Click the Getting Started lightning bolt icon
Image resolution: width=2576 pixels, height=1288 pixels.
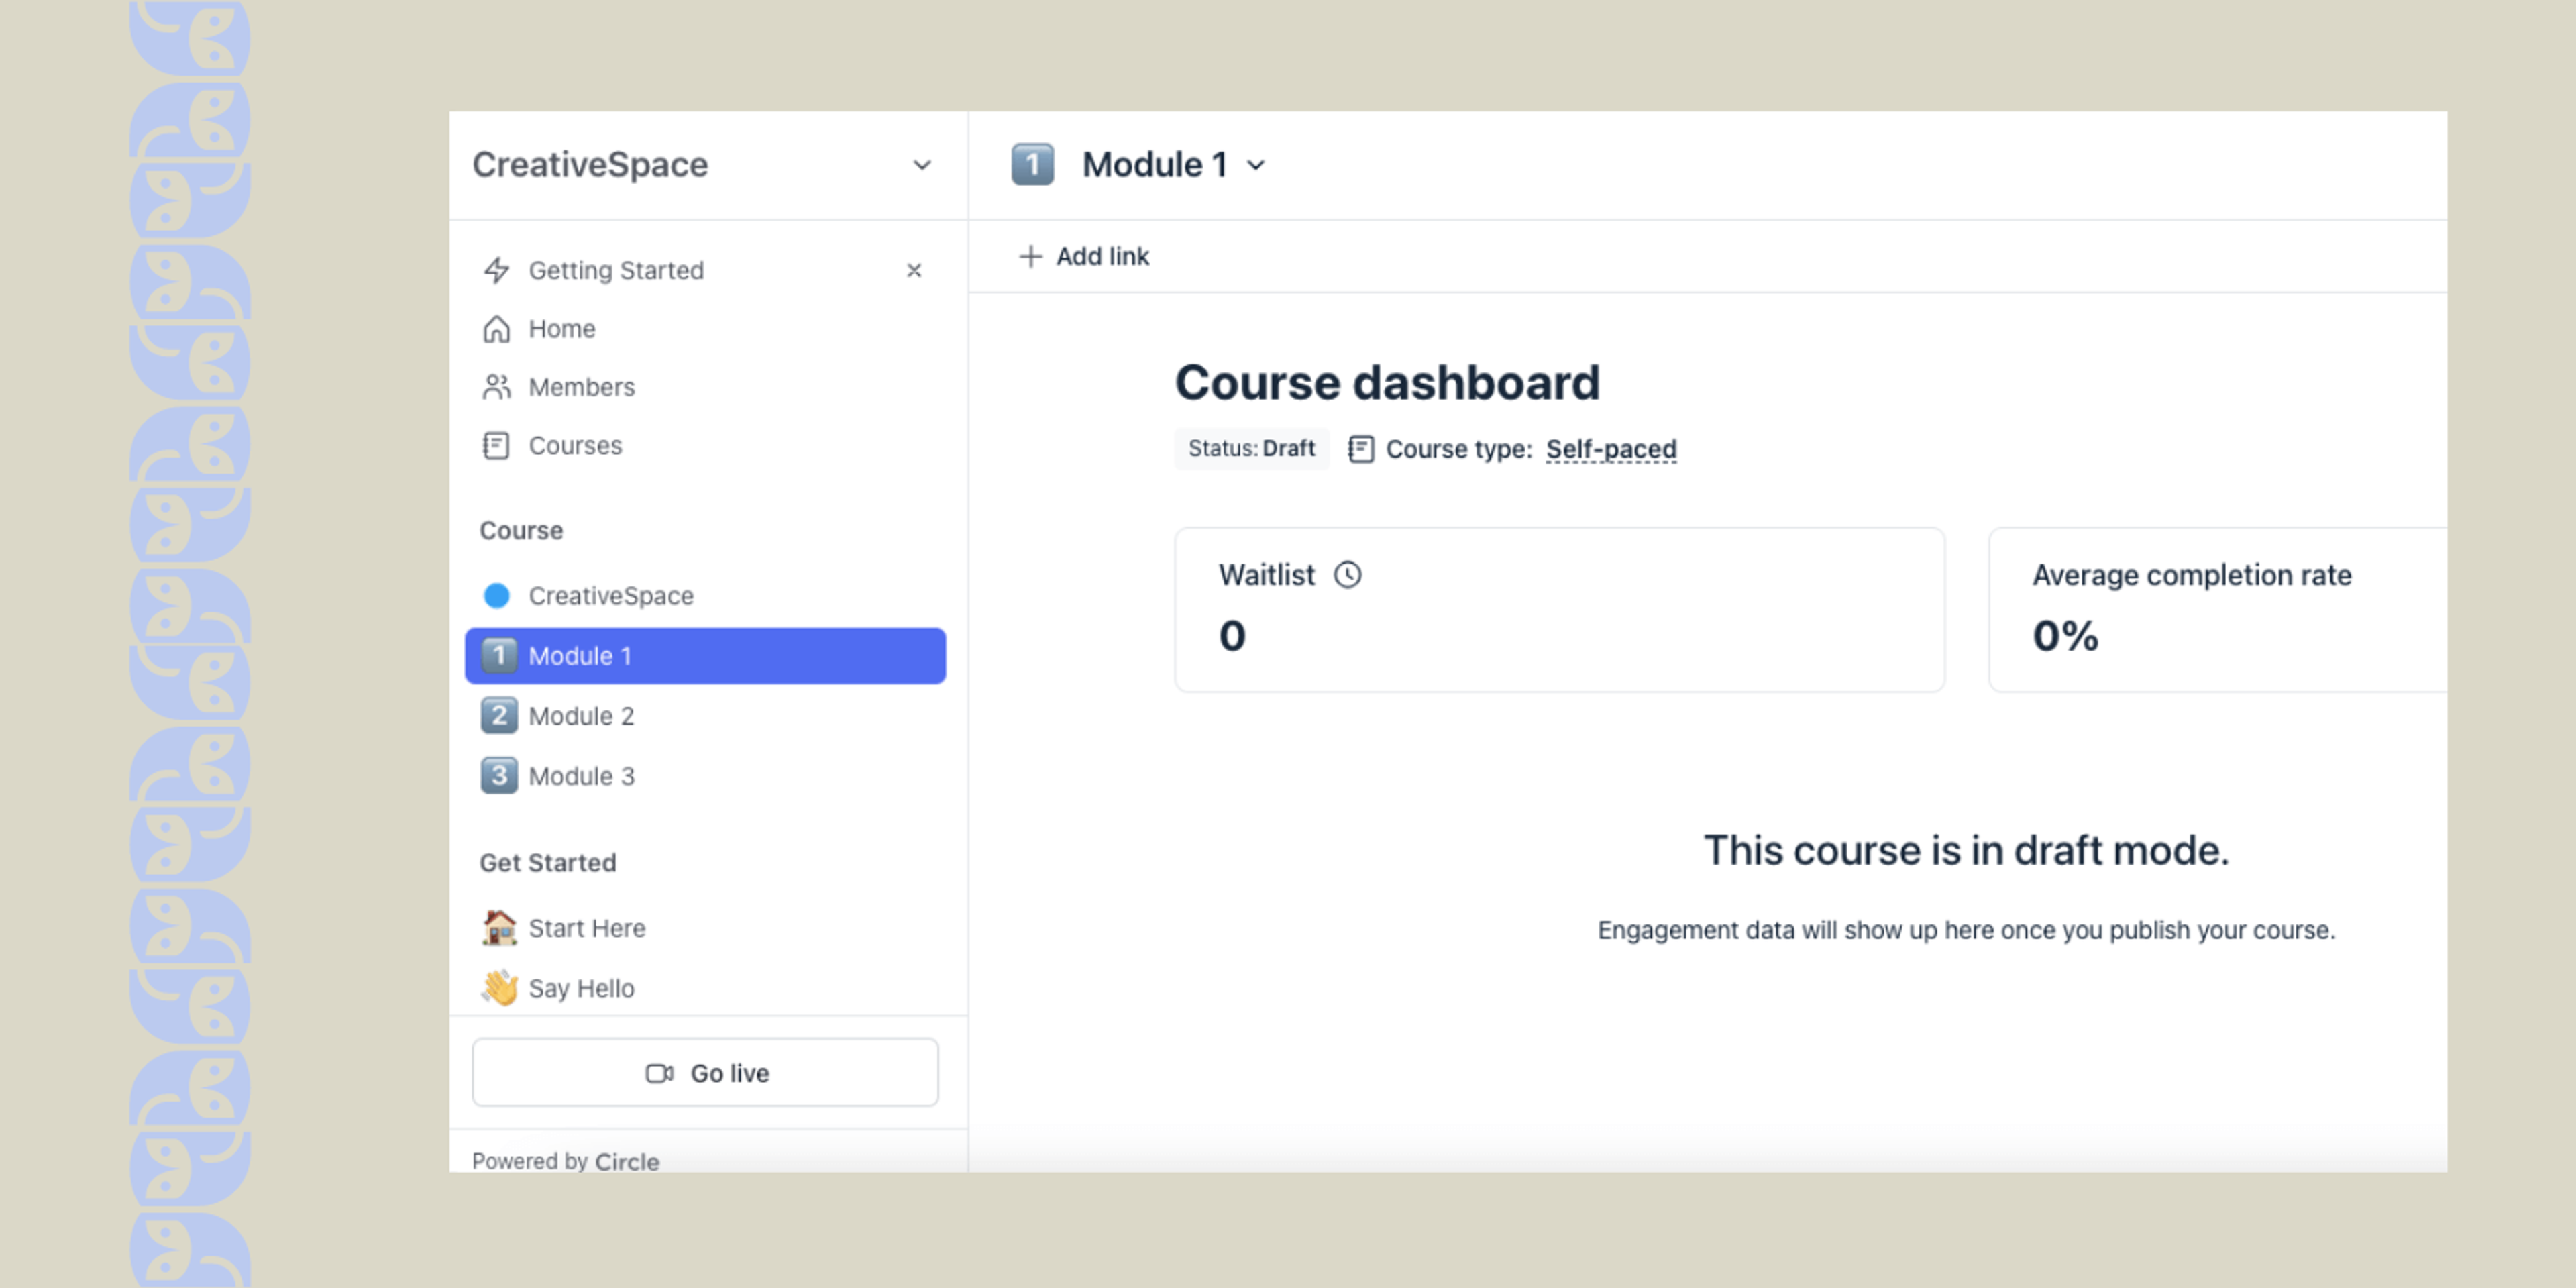pyautogui.click(x=497, y=270)
